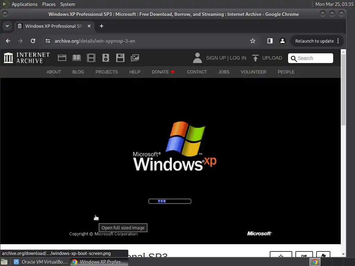The image size is (355, 266).
Task: Bookmark this page with star icon
Action: tap(253, 41)
